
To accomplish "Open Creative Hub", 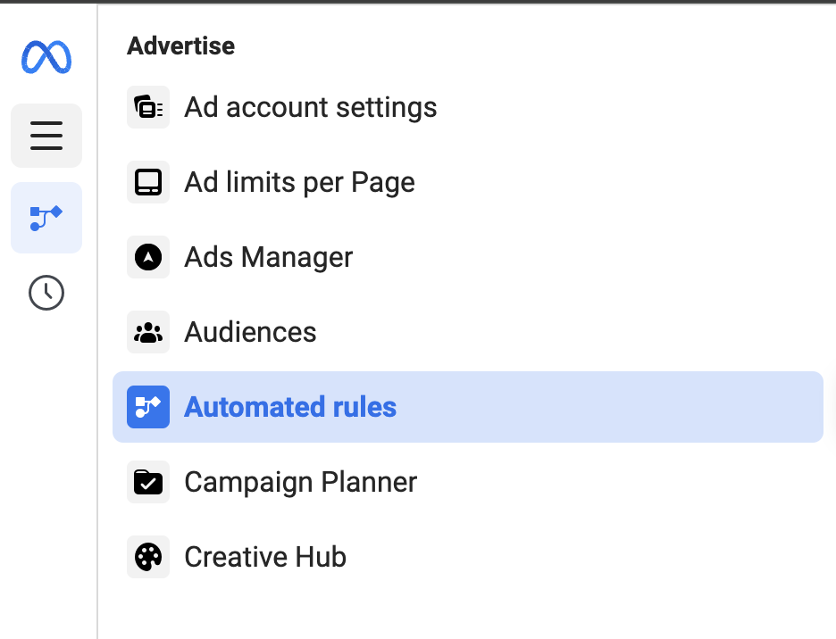I will 265,557.
